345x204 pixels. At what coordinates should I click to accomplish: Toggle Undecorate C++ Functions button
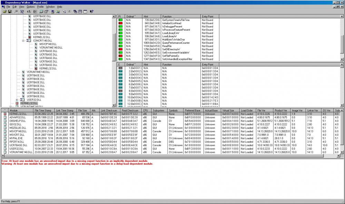[x=34, y=11]
